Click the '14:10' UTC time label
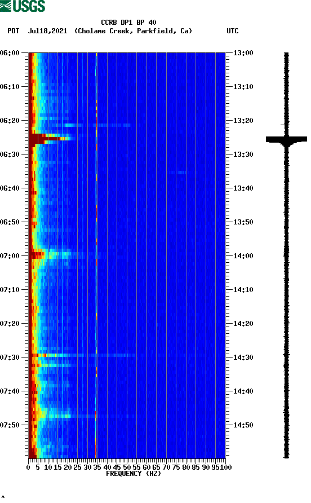This screenshot has height=503, width=311. click(x=243, y=290)
